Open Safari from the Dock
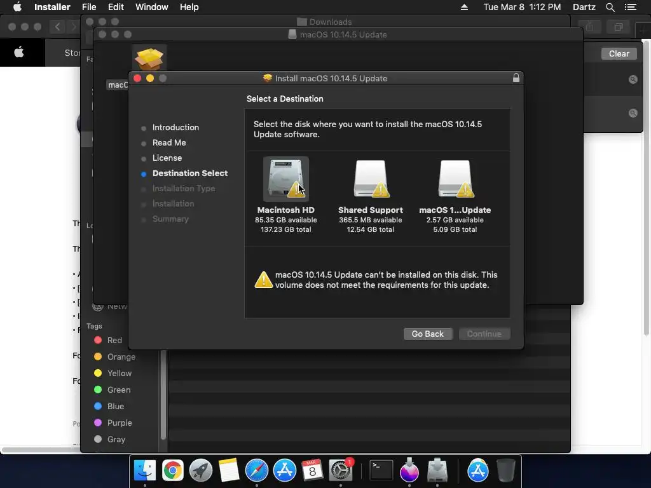The height and width of the screenshot is (488, 651). point(257,470)
